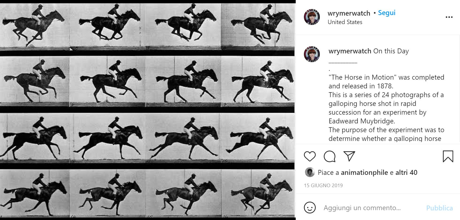Post the comment with Pubblica
This screenshot has height=220, width=460.
439,208
